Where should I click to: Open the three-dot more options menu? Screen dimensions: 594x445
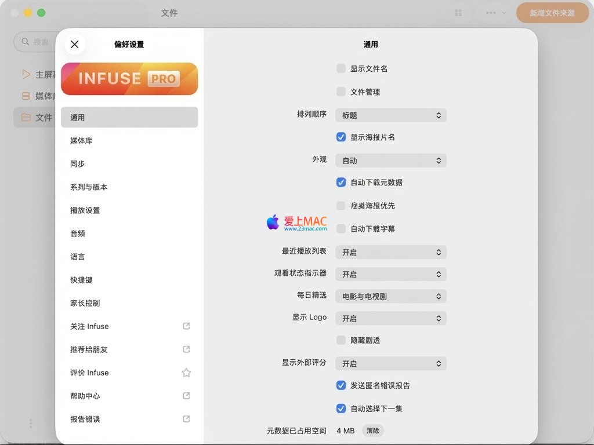[x=491, y=13]
